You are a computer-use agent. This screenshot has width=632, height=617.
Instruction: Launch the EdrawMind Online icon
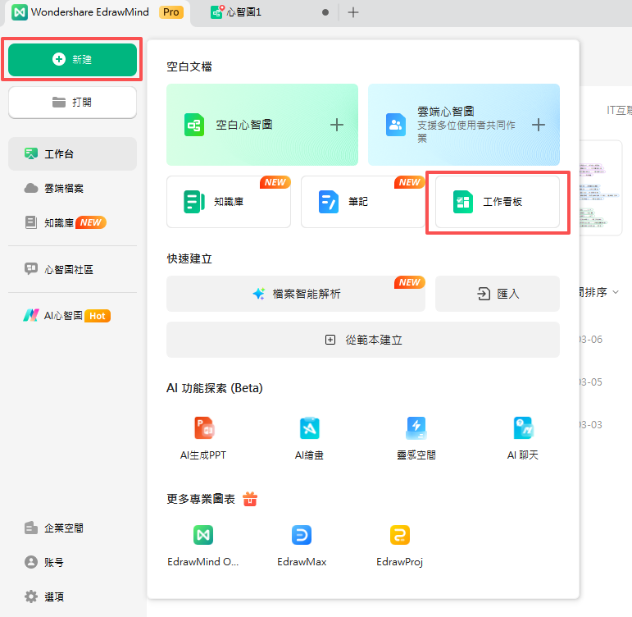coord(203,535)
